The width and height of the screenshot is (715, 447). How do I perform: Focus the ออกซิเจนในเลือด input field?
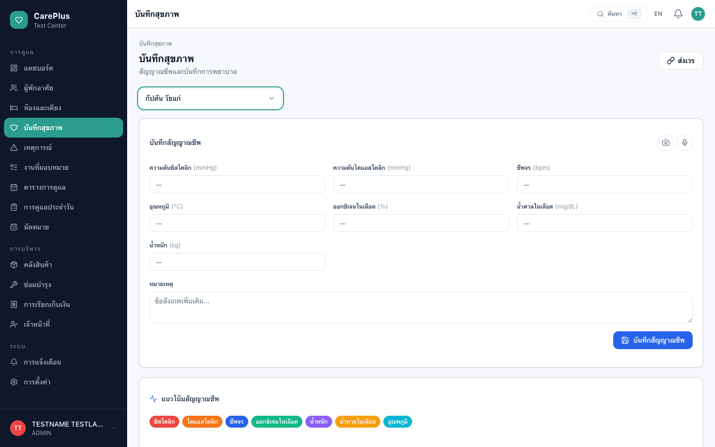[421, 223]
